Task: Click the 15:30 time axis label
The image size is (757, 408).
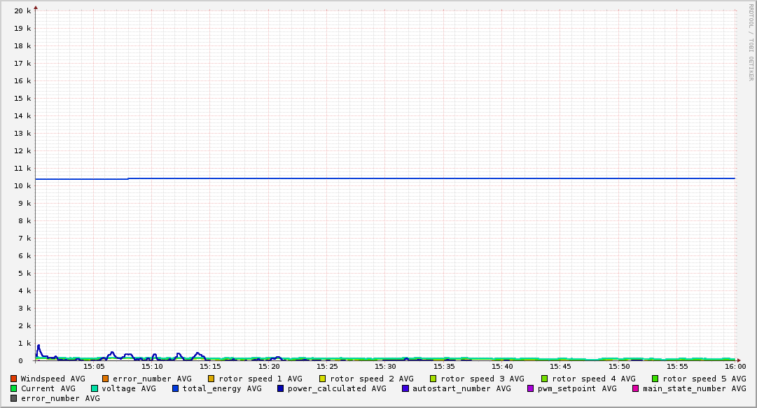Action: pos(385,366)
